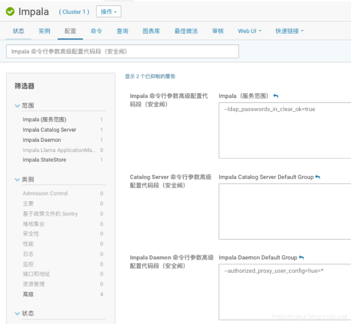This screenshot has height=324, width=351.
Task: Click the green Impala health status icon
Action: pos(10,11)
